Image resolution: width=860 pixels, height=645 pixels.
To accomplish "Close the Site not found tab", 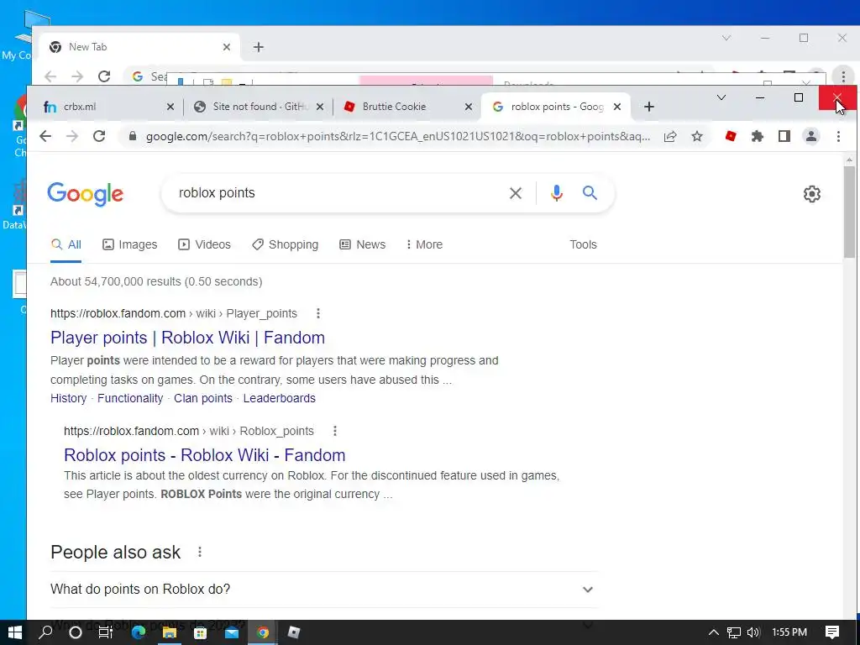I will click(x=320, y=107).
